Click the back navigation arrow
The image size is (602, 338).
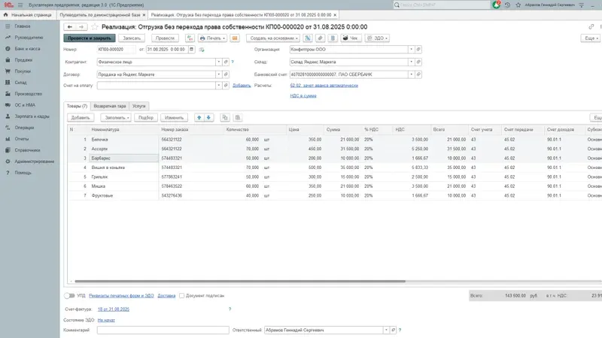[x=70, y=26]
